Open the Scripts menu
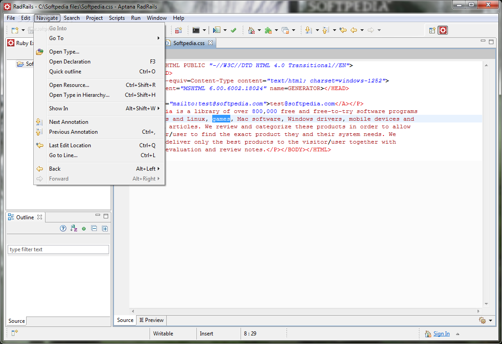502x344 pixels. pos(117,18)
